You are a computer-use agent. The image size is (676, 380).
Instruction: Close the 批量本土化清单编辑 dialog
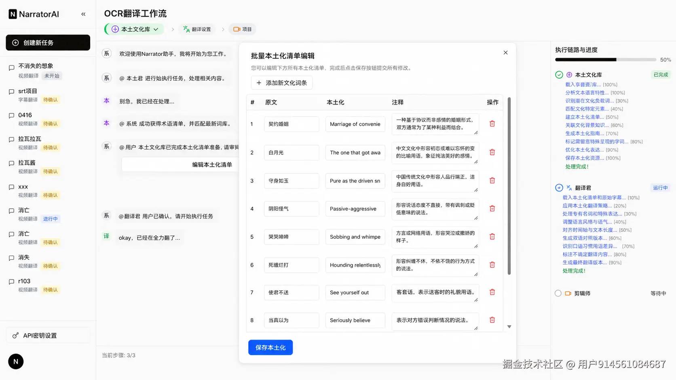[505, 52]
